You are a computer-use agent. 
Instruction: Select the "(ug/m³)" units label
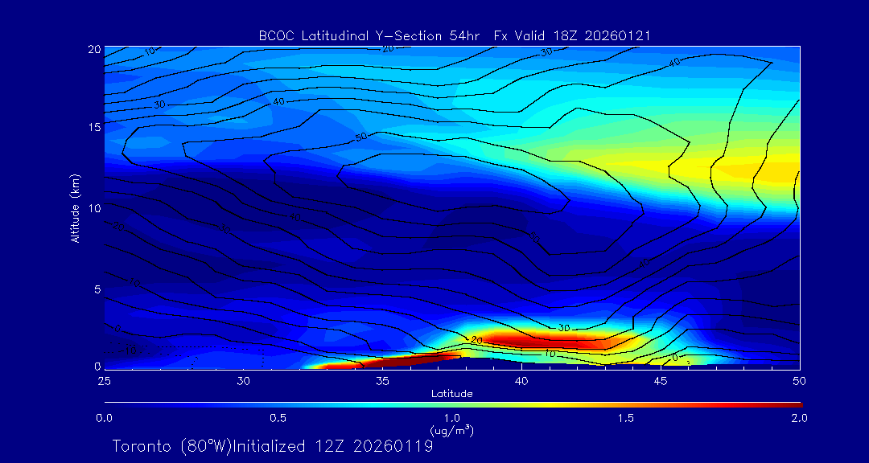451,430
